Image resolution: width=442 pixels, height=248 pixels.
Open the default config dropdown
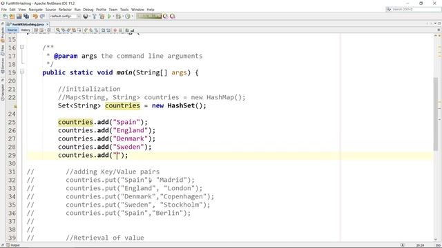click(65, 17)
